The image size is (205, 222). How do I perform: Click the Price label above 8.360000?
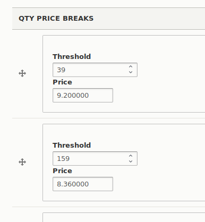click(x=62, y=171)
